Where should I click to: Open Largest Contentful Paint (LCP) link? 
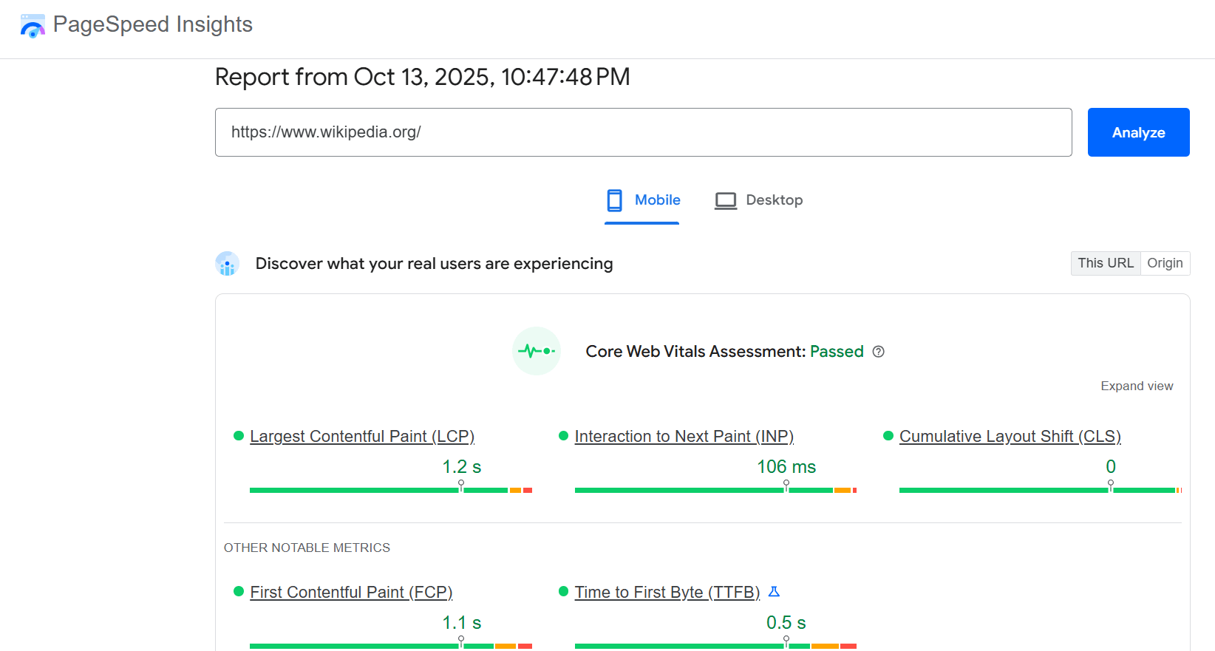tap(362, 436)
